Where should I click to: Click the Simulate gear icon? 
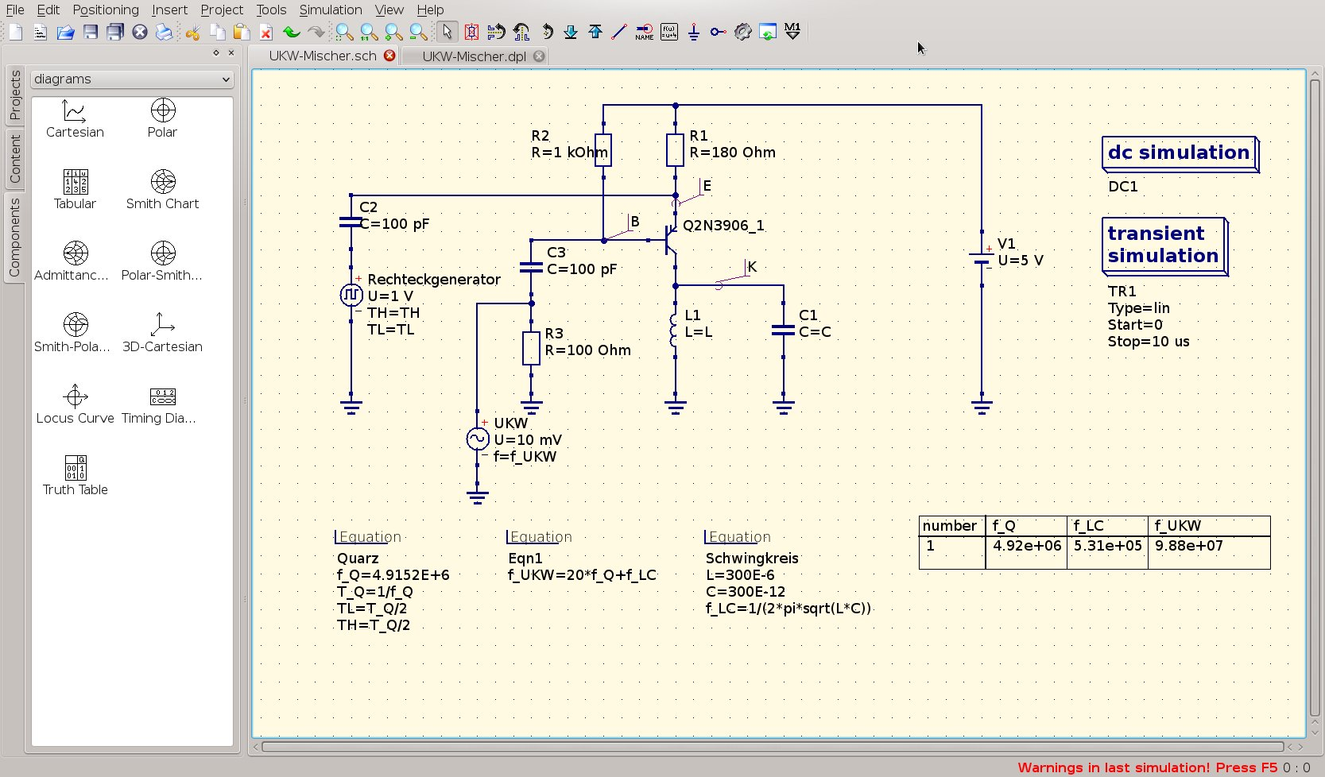(x=742, y=32)
